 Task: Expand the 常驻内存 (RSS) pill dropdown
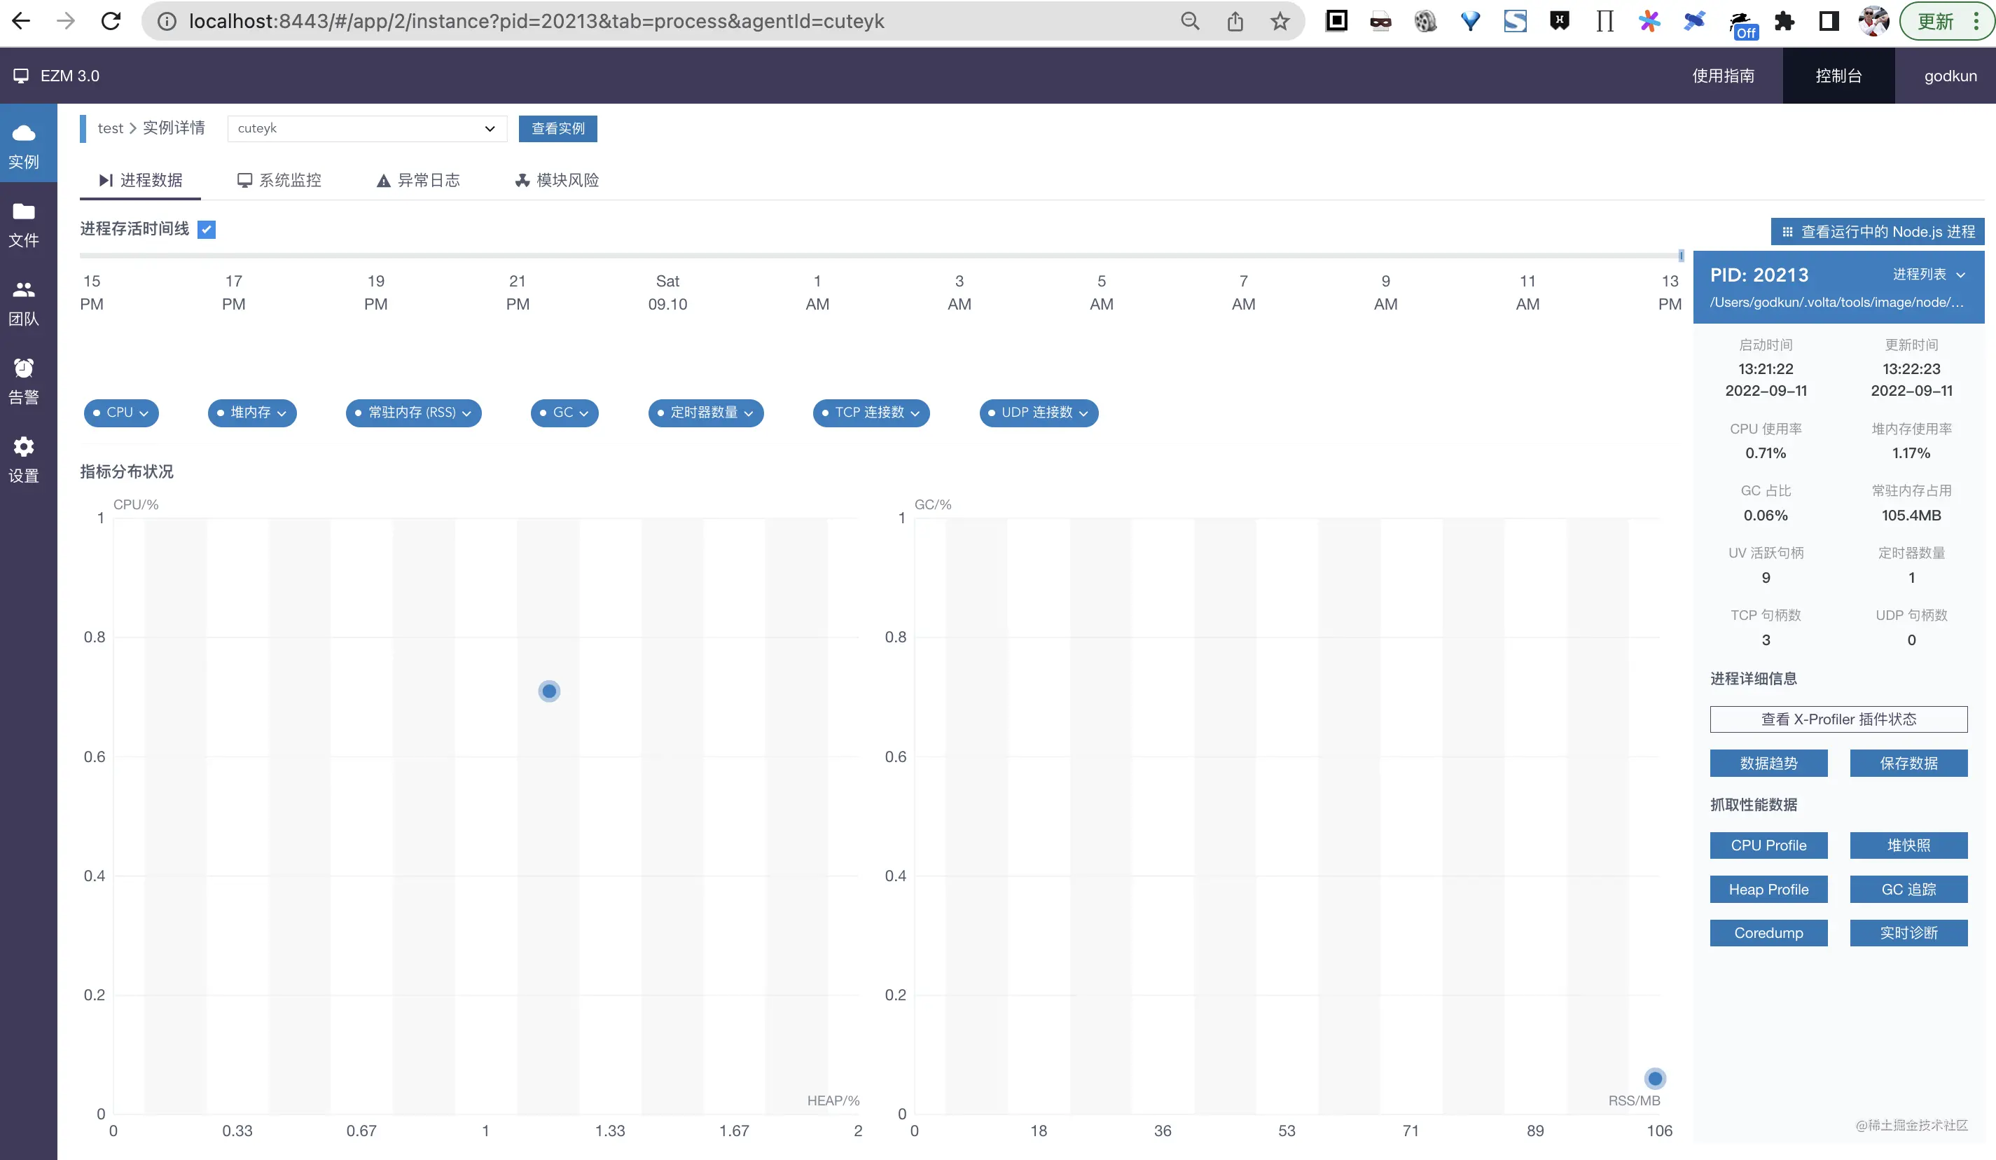[413, 413]
